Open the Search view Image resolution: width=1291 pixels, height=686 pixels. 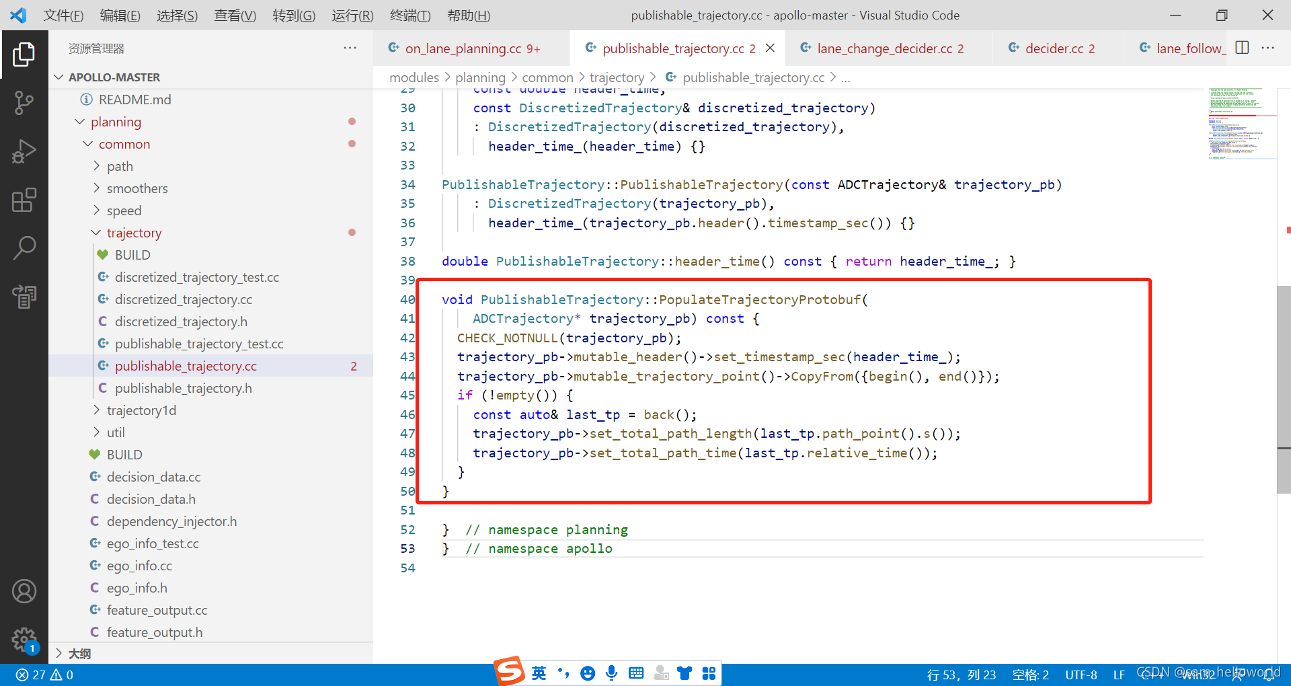[x=24, y=247]
